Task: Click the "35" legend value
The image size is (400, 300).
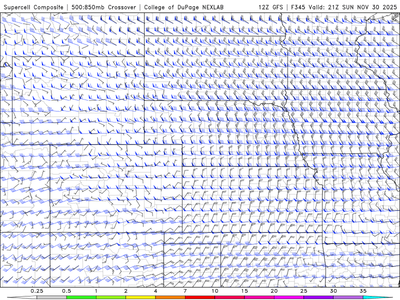Action: pos(363,291)
